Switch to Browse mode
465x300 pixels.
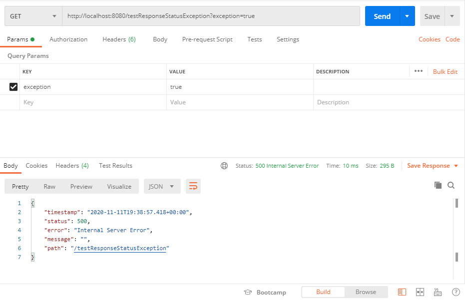click(x=366, y=292)
